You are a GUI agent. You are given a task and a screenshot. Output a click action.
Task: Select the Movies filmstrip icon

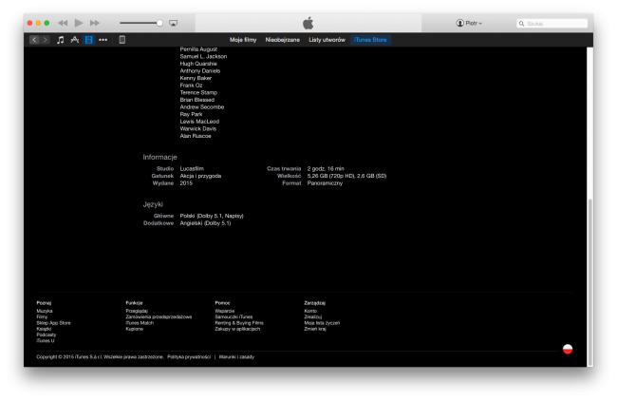[x=88, y=40]
